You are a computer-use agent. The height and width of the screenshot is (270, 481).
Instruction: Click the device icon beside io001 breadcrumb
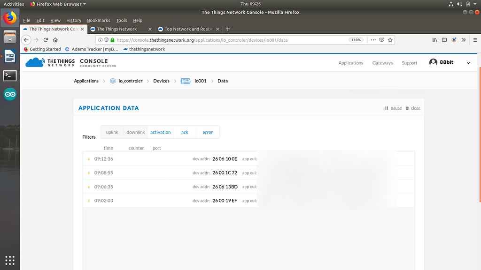click(185, 81)
